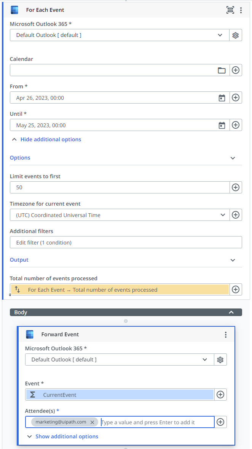Screen dimensions: 252x449
Task: Click the Total number of events processed output
Action: point(120,289)
